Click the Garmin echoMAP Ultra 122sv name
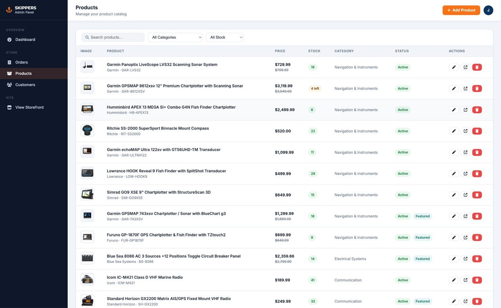501x308 pixels. click(x=164, y=150)
